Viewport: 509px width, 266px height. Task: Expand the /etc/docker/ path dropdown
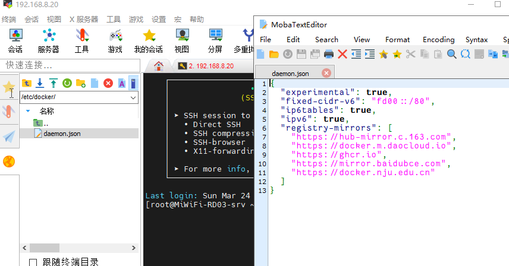click(133, 97)
